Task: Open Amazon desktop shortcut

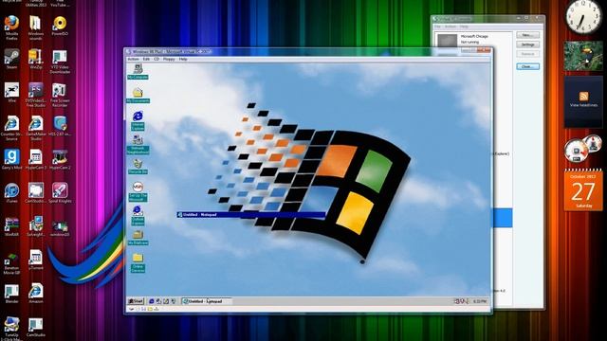Action: tap(36, 294)
